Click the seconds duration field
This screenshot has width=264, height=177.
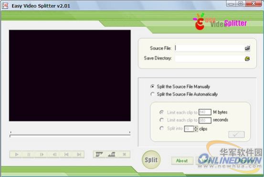(205, 120)
